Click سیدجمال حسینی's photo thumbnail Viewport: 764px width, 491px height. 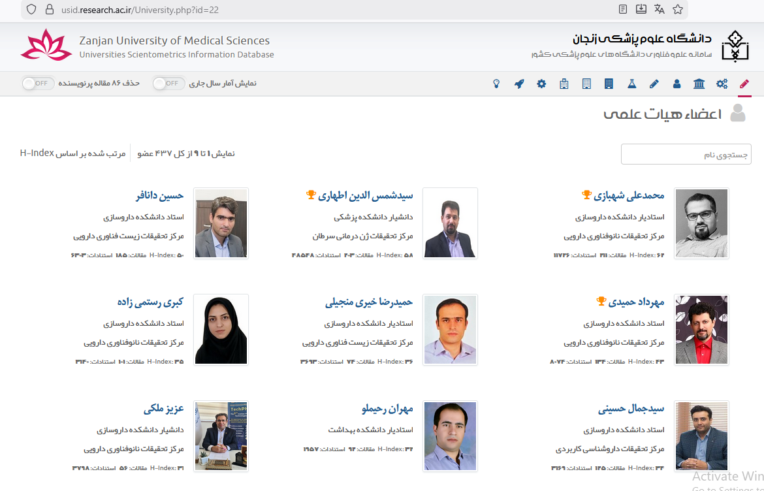701,436
